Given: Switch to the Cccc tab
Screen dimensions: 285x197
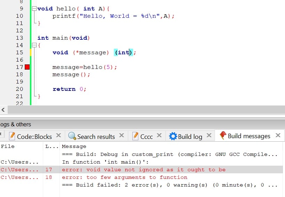Looking at the screenshot, I should (146, 136).
